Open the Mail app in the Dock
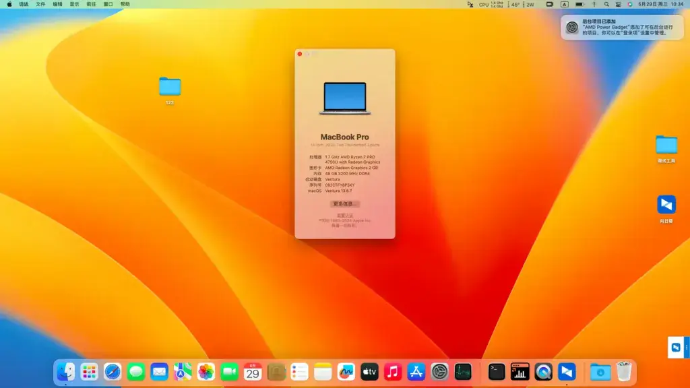 (x=159, y=372)
